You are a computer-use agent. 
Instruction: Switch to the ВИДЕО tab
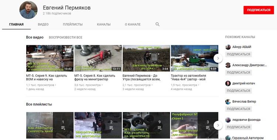pos(43,24)
